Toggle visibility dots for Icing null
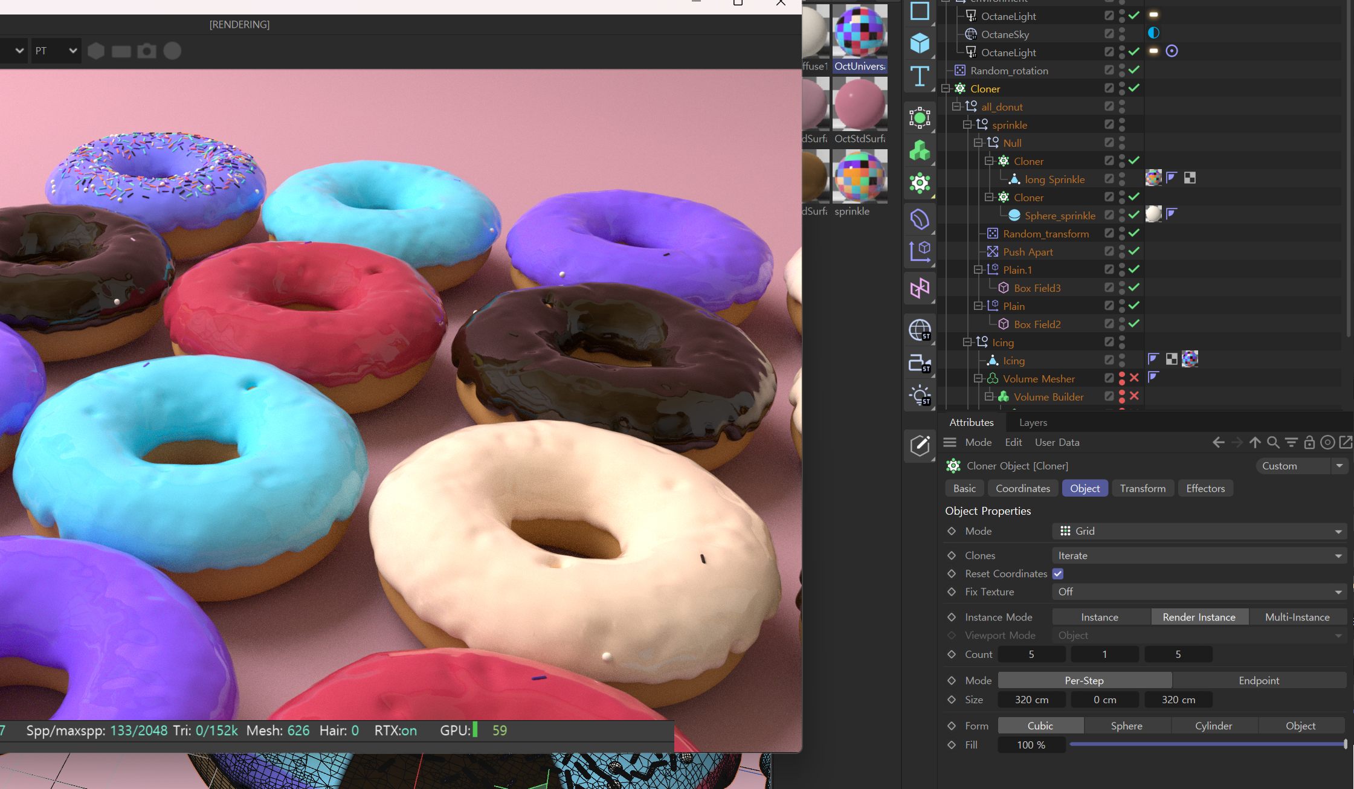The width and height of the screenshot is (1354, 789). [x=1122, y=343]
